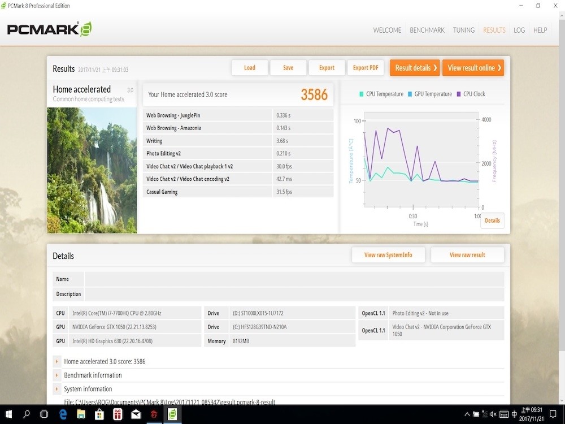This screenshot has height=424, width=565.
Task: Open Microsoft Edge from the taskbar
Action: [63, 414]
